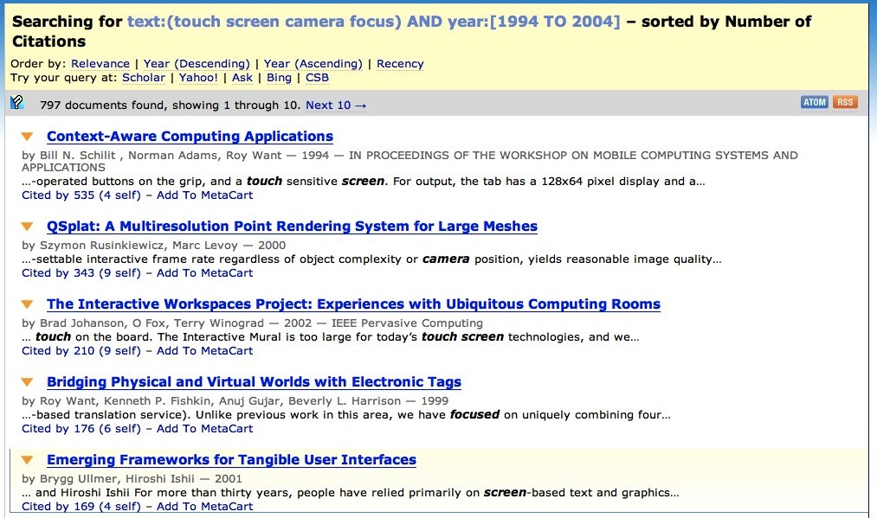
Task: Add Emerging Frameworks paper to MetaCart
Action: coord(204,506)
